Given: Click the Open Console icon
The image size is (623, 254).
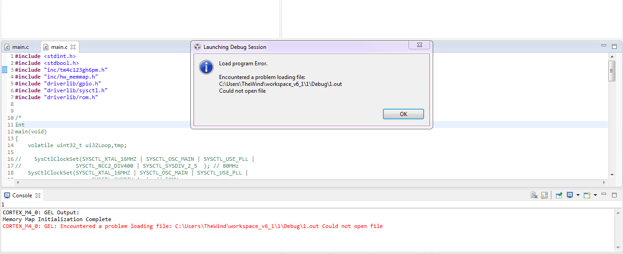Looking at the screenshot, I should [587, 195].
